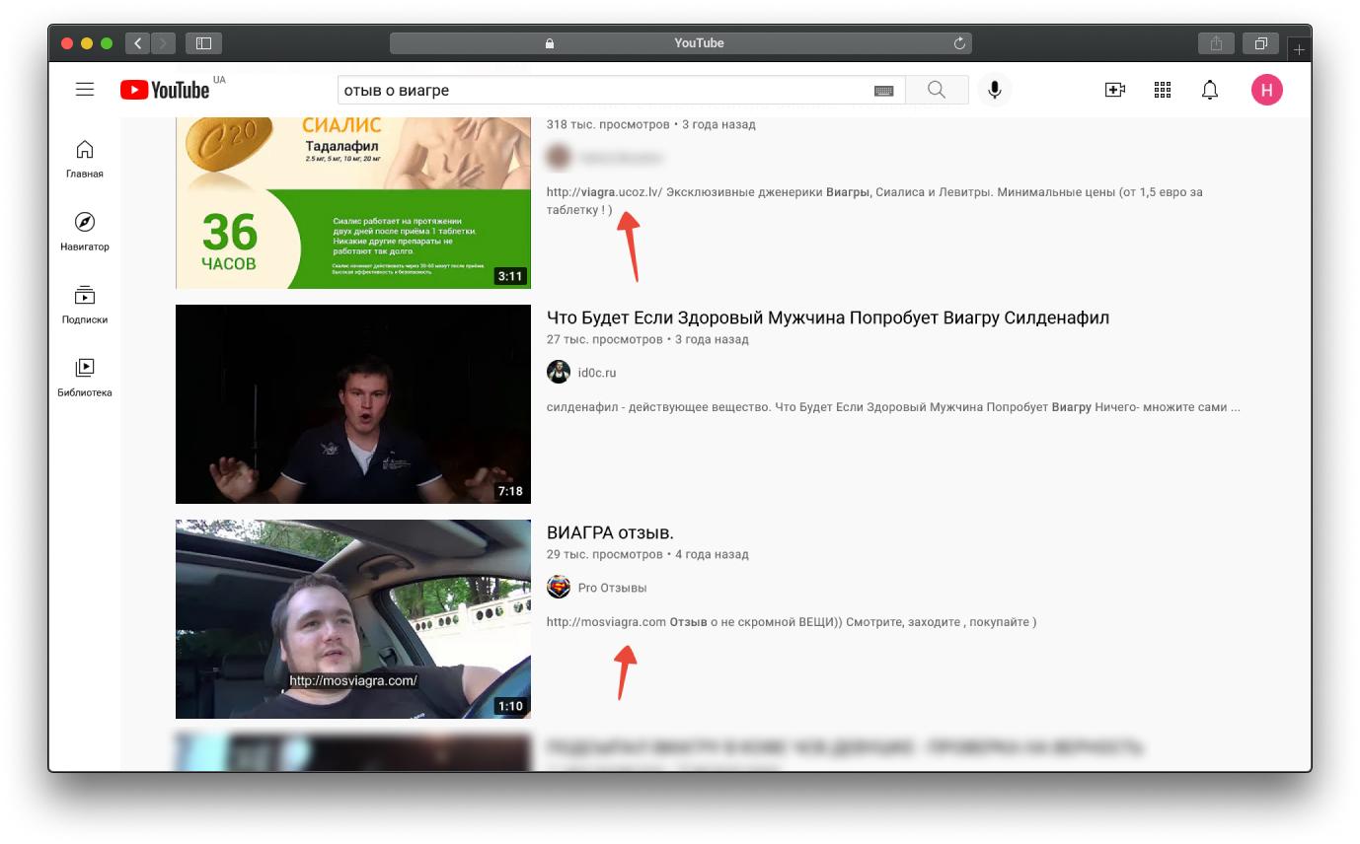Click the Pro Отзывы channel avatar
The width and height of the screenshot is (1360, 844).
coord(559,588)
